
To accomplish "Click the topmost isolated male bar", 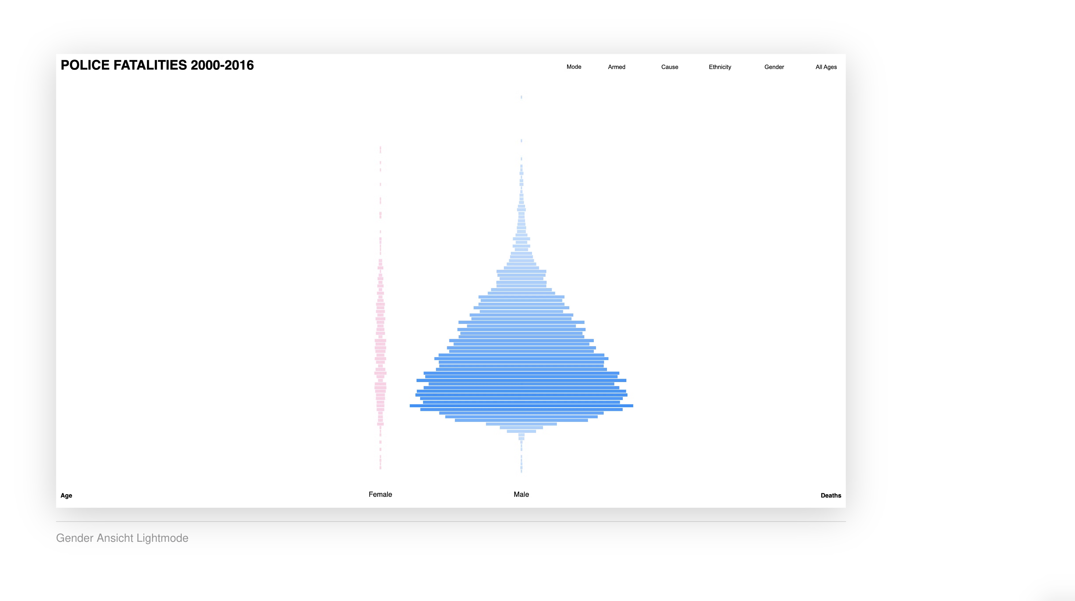I will pos(521,97).
